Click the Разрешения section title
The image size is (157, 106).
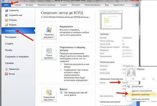(x=66, y=27)
